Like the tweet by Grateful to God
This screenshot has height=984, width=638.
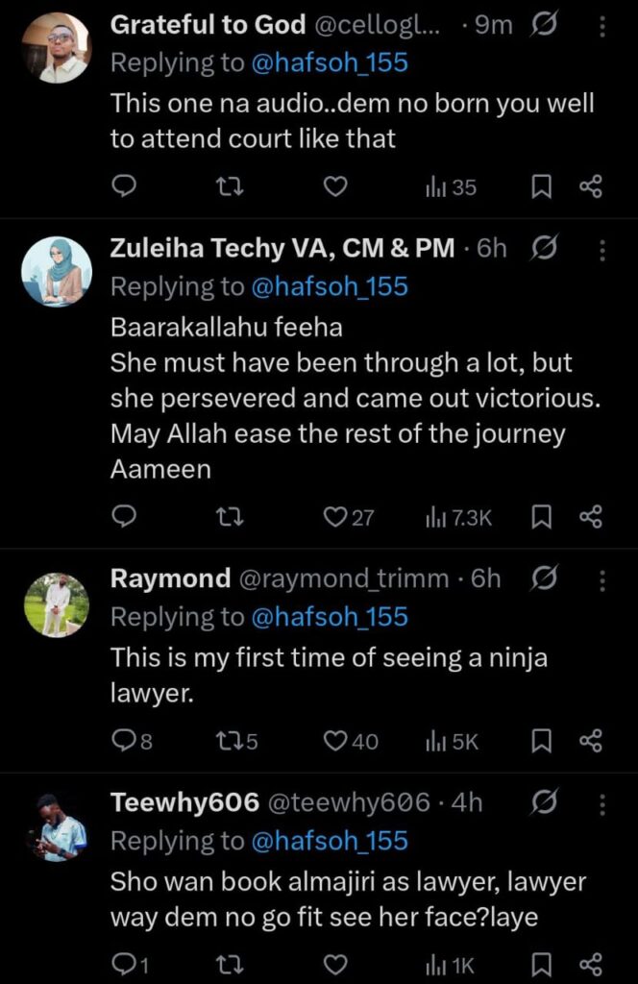point(334,187)
